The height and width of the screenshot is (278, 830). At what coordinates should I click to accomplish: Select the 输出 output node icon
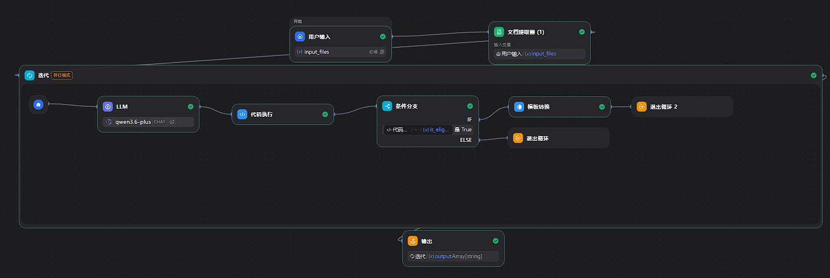click(412, 241)
